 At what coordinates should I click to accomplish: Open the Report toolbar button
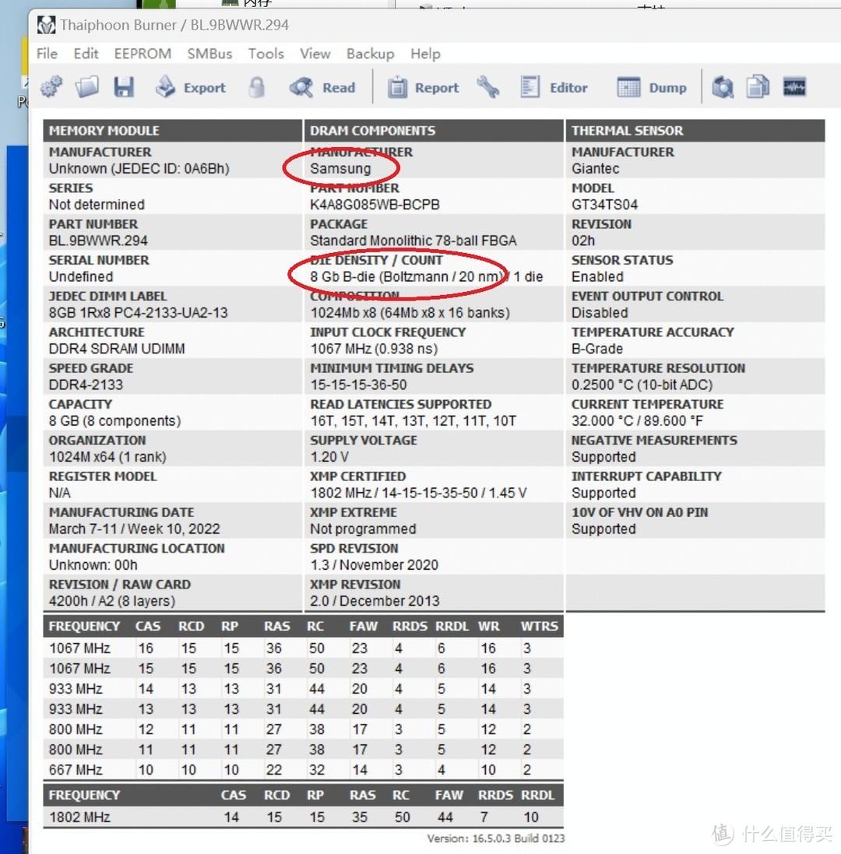point(423,87)
